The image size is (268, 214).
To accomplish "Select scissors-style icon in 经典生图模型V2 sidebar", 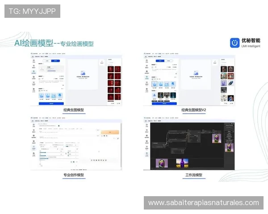I will point(147,83).
